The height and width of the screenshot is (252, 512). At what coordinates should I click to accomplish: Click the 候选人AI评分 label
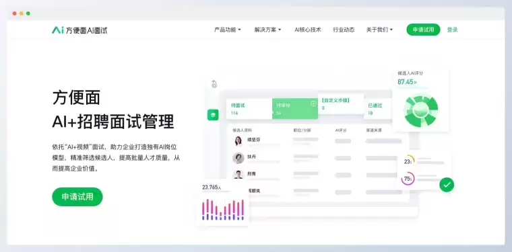coord(410,73)
